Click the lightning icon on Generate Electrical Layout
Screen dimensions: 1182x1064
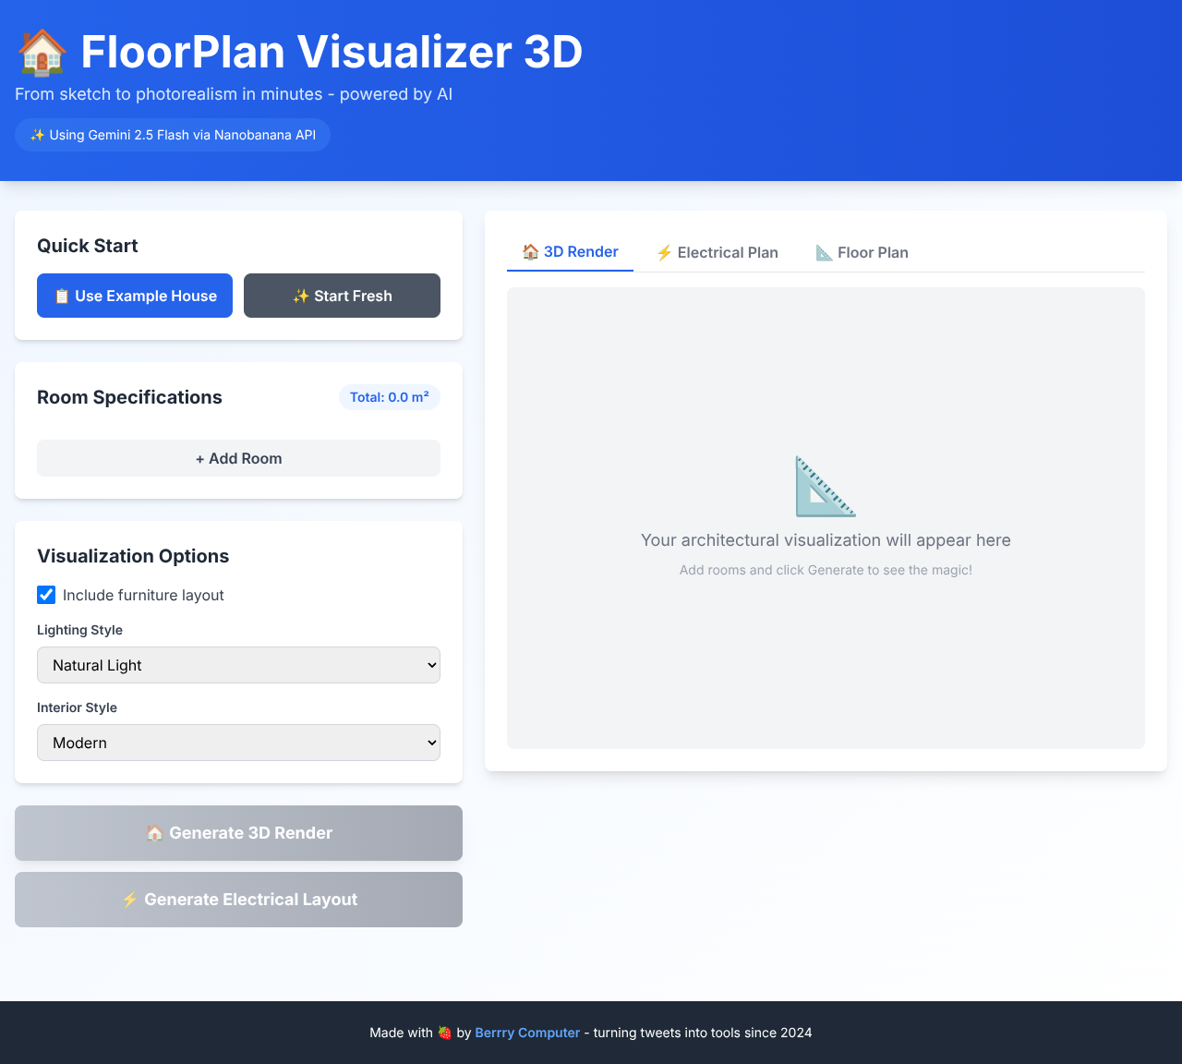pyautogui.click(x=129, y=899)
